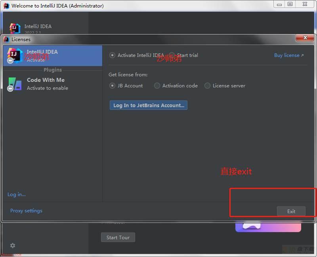Click the Exit button
Screen dimensions: 317x257
coord(291,211)
